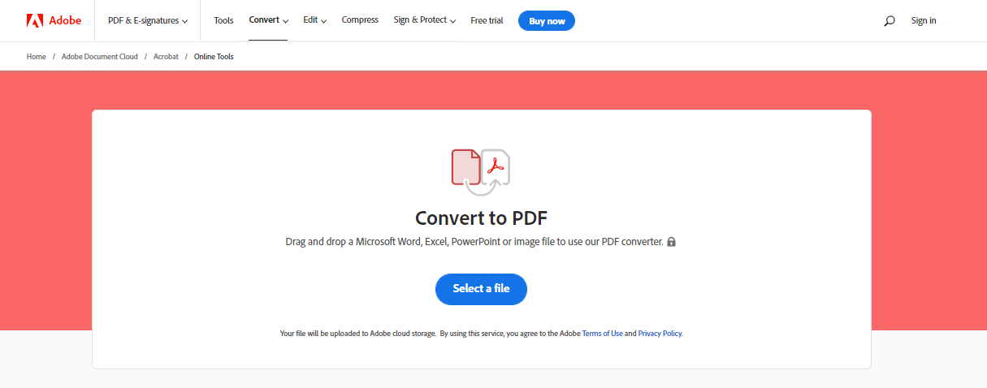Viewport: 987px width, 388px height.
Task: Open the Sign & Protect dropdown
Action: (x=425, y=20)
